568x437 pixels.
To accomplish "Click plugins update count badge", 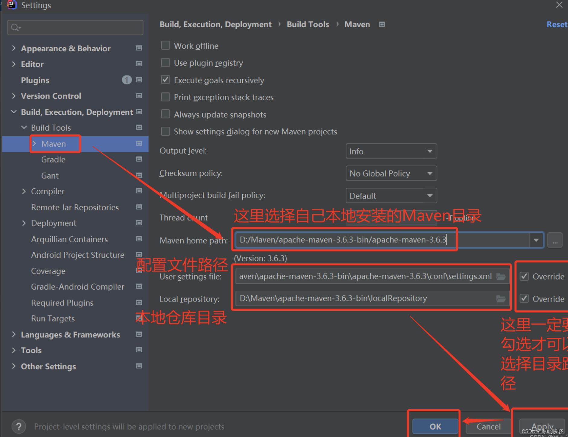I will point(127,80).
